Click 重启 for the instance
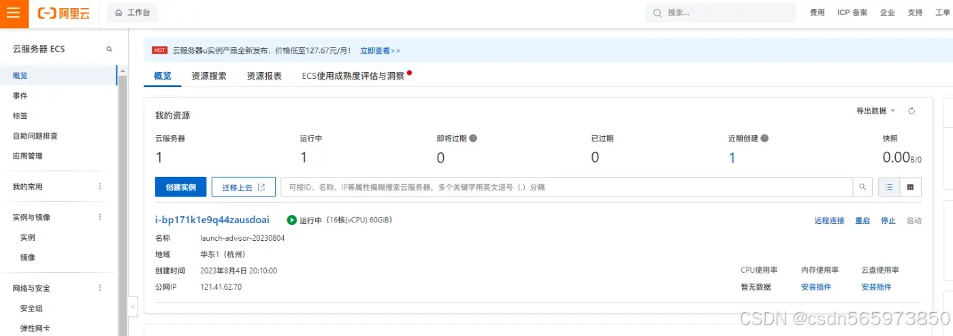Viewport: 953px width, 336px height. pos(862,220)
